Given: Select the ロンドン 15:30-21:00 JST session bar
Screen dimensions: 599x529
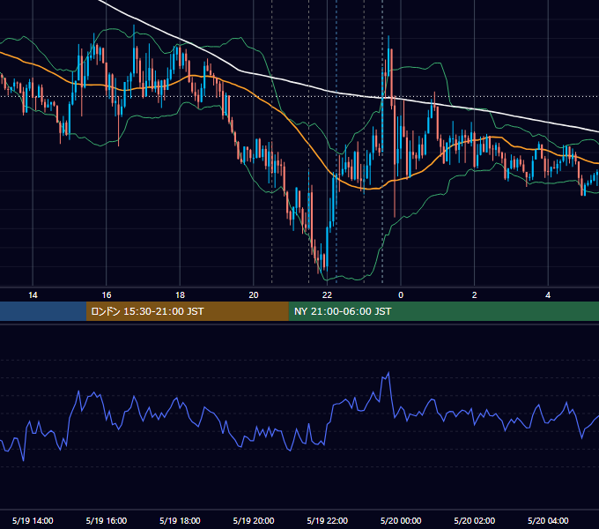Looking at the screenshot, I should (187, 311).
